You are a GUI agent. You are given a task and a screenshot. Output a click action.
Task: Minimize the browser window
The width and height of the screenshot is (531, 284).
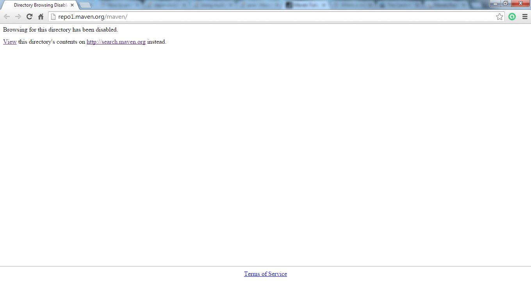click(495, 4)
